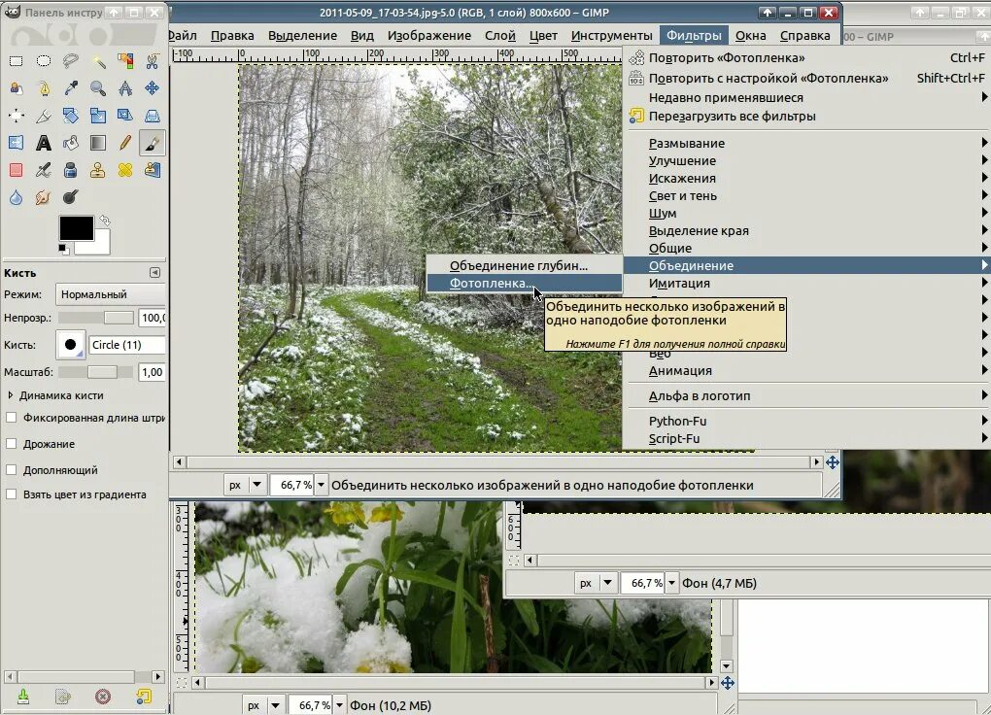
Task: Select the Bucket Fill tool
Action: 70,143
